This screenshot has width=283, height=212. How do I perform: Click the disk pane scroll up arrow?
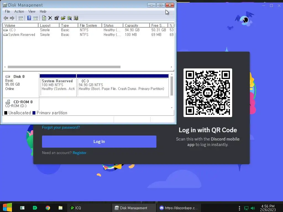pyautogui.click(x=172, y=74)
